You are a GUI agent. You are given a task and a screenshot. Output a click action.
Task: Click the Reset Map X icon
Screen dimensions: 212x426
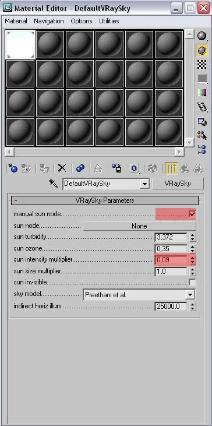pyautogui.click(x=62, y=168)
